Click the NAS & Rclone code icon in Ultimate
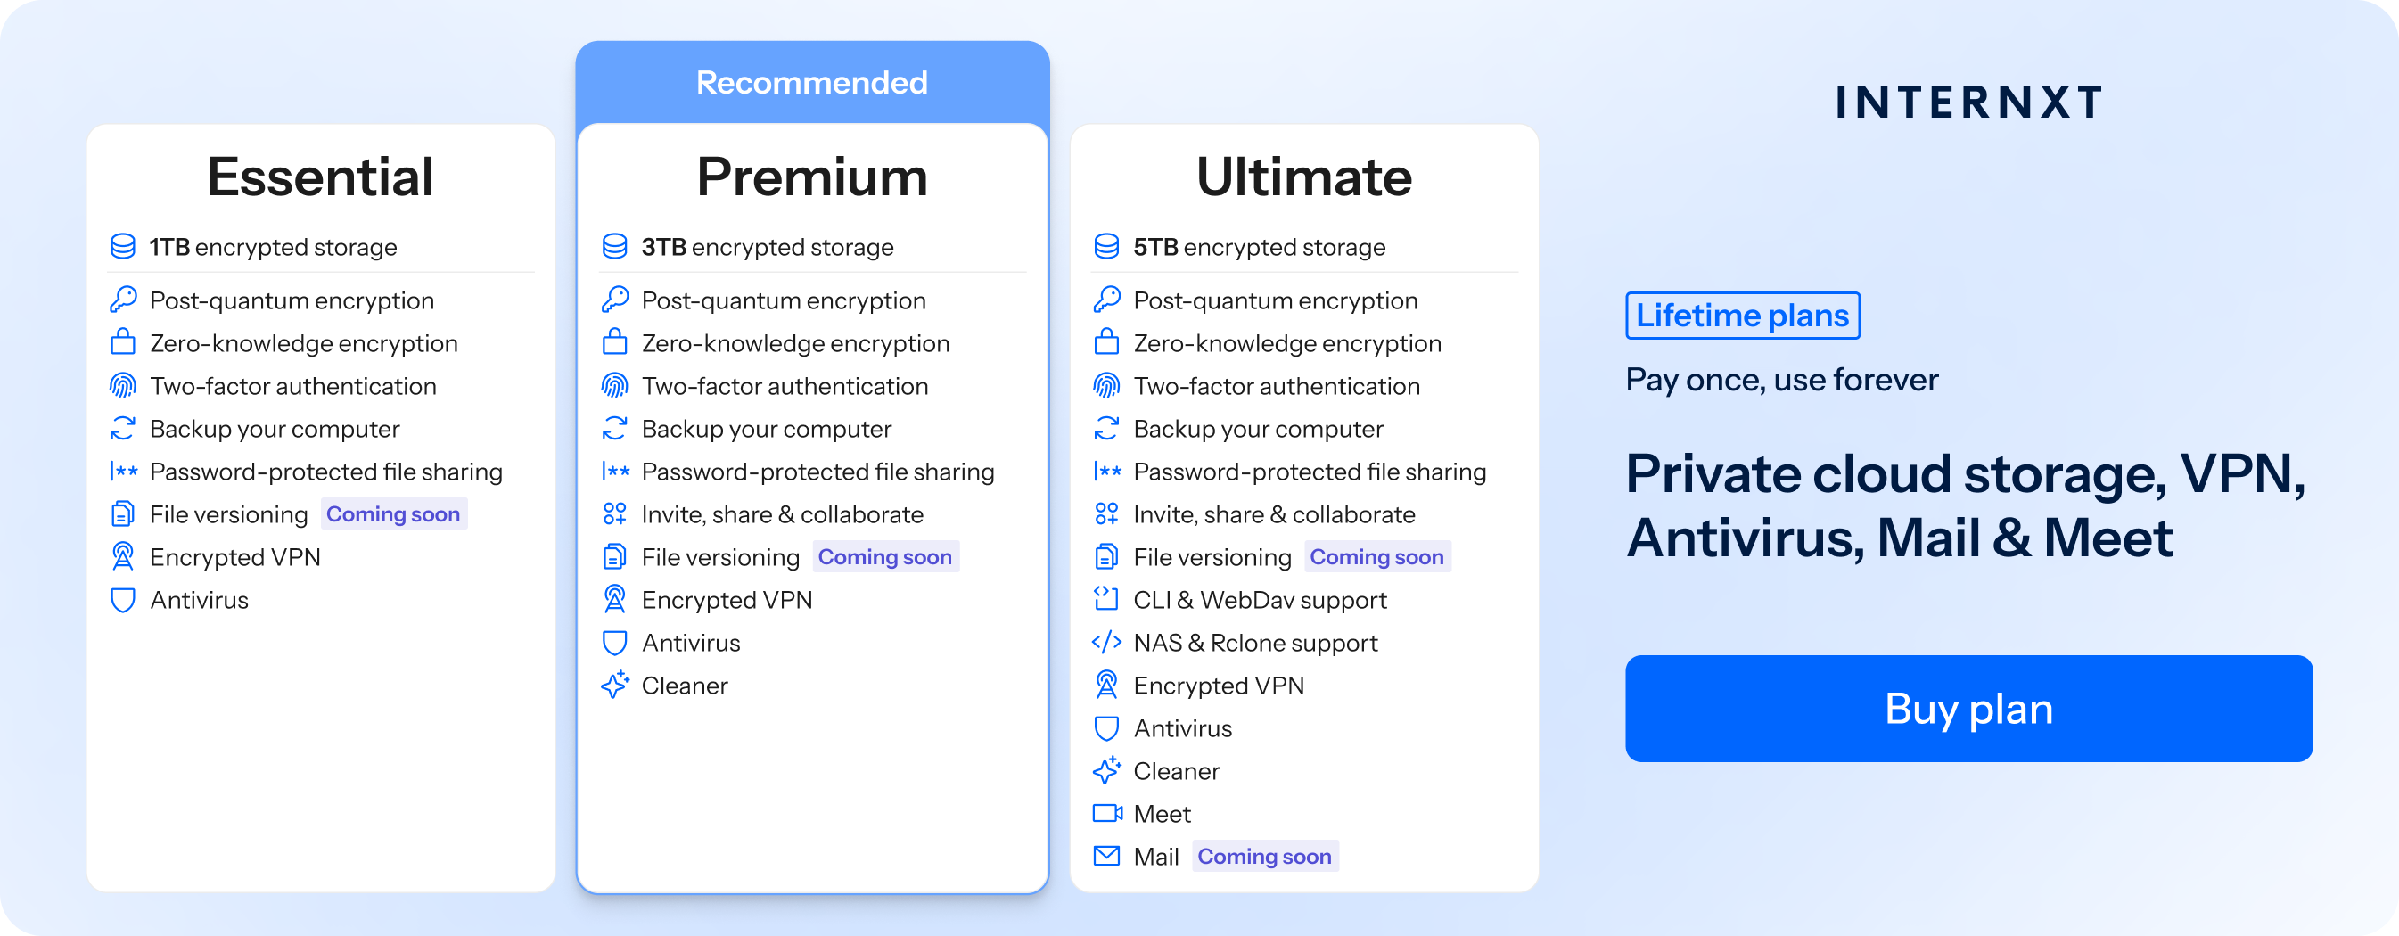 (1105, 642)
